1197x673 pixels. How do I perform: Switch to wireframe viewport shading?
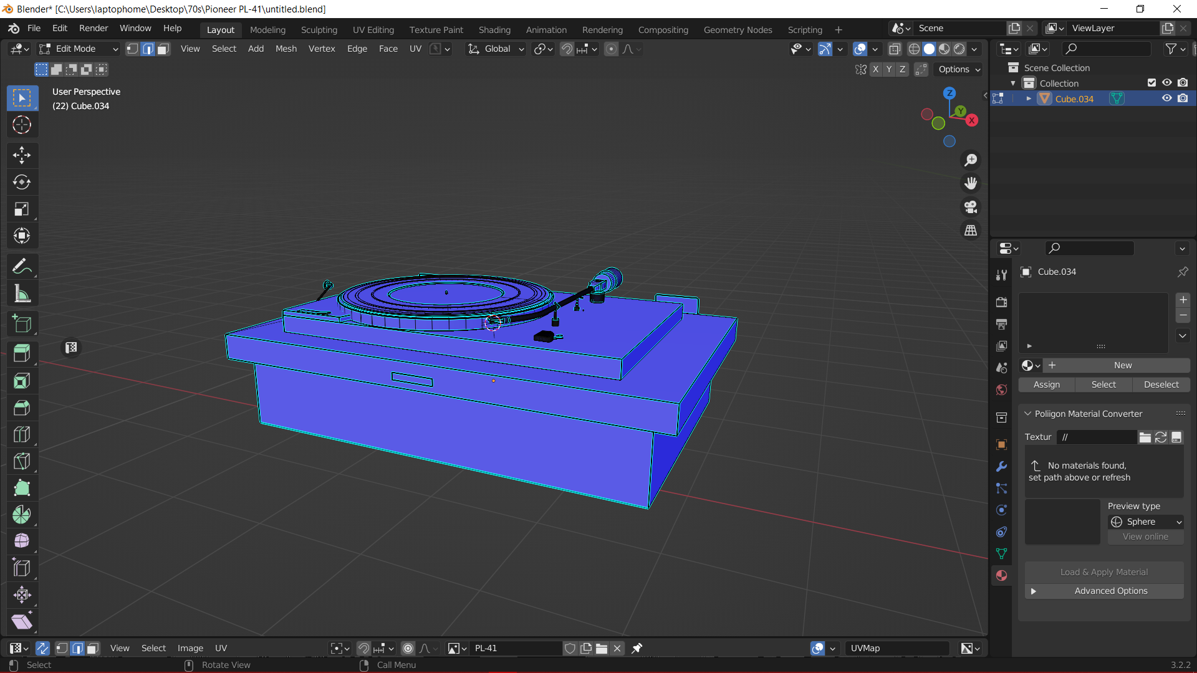914,49
